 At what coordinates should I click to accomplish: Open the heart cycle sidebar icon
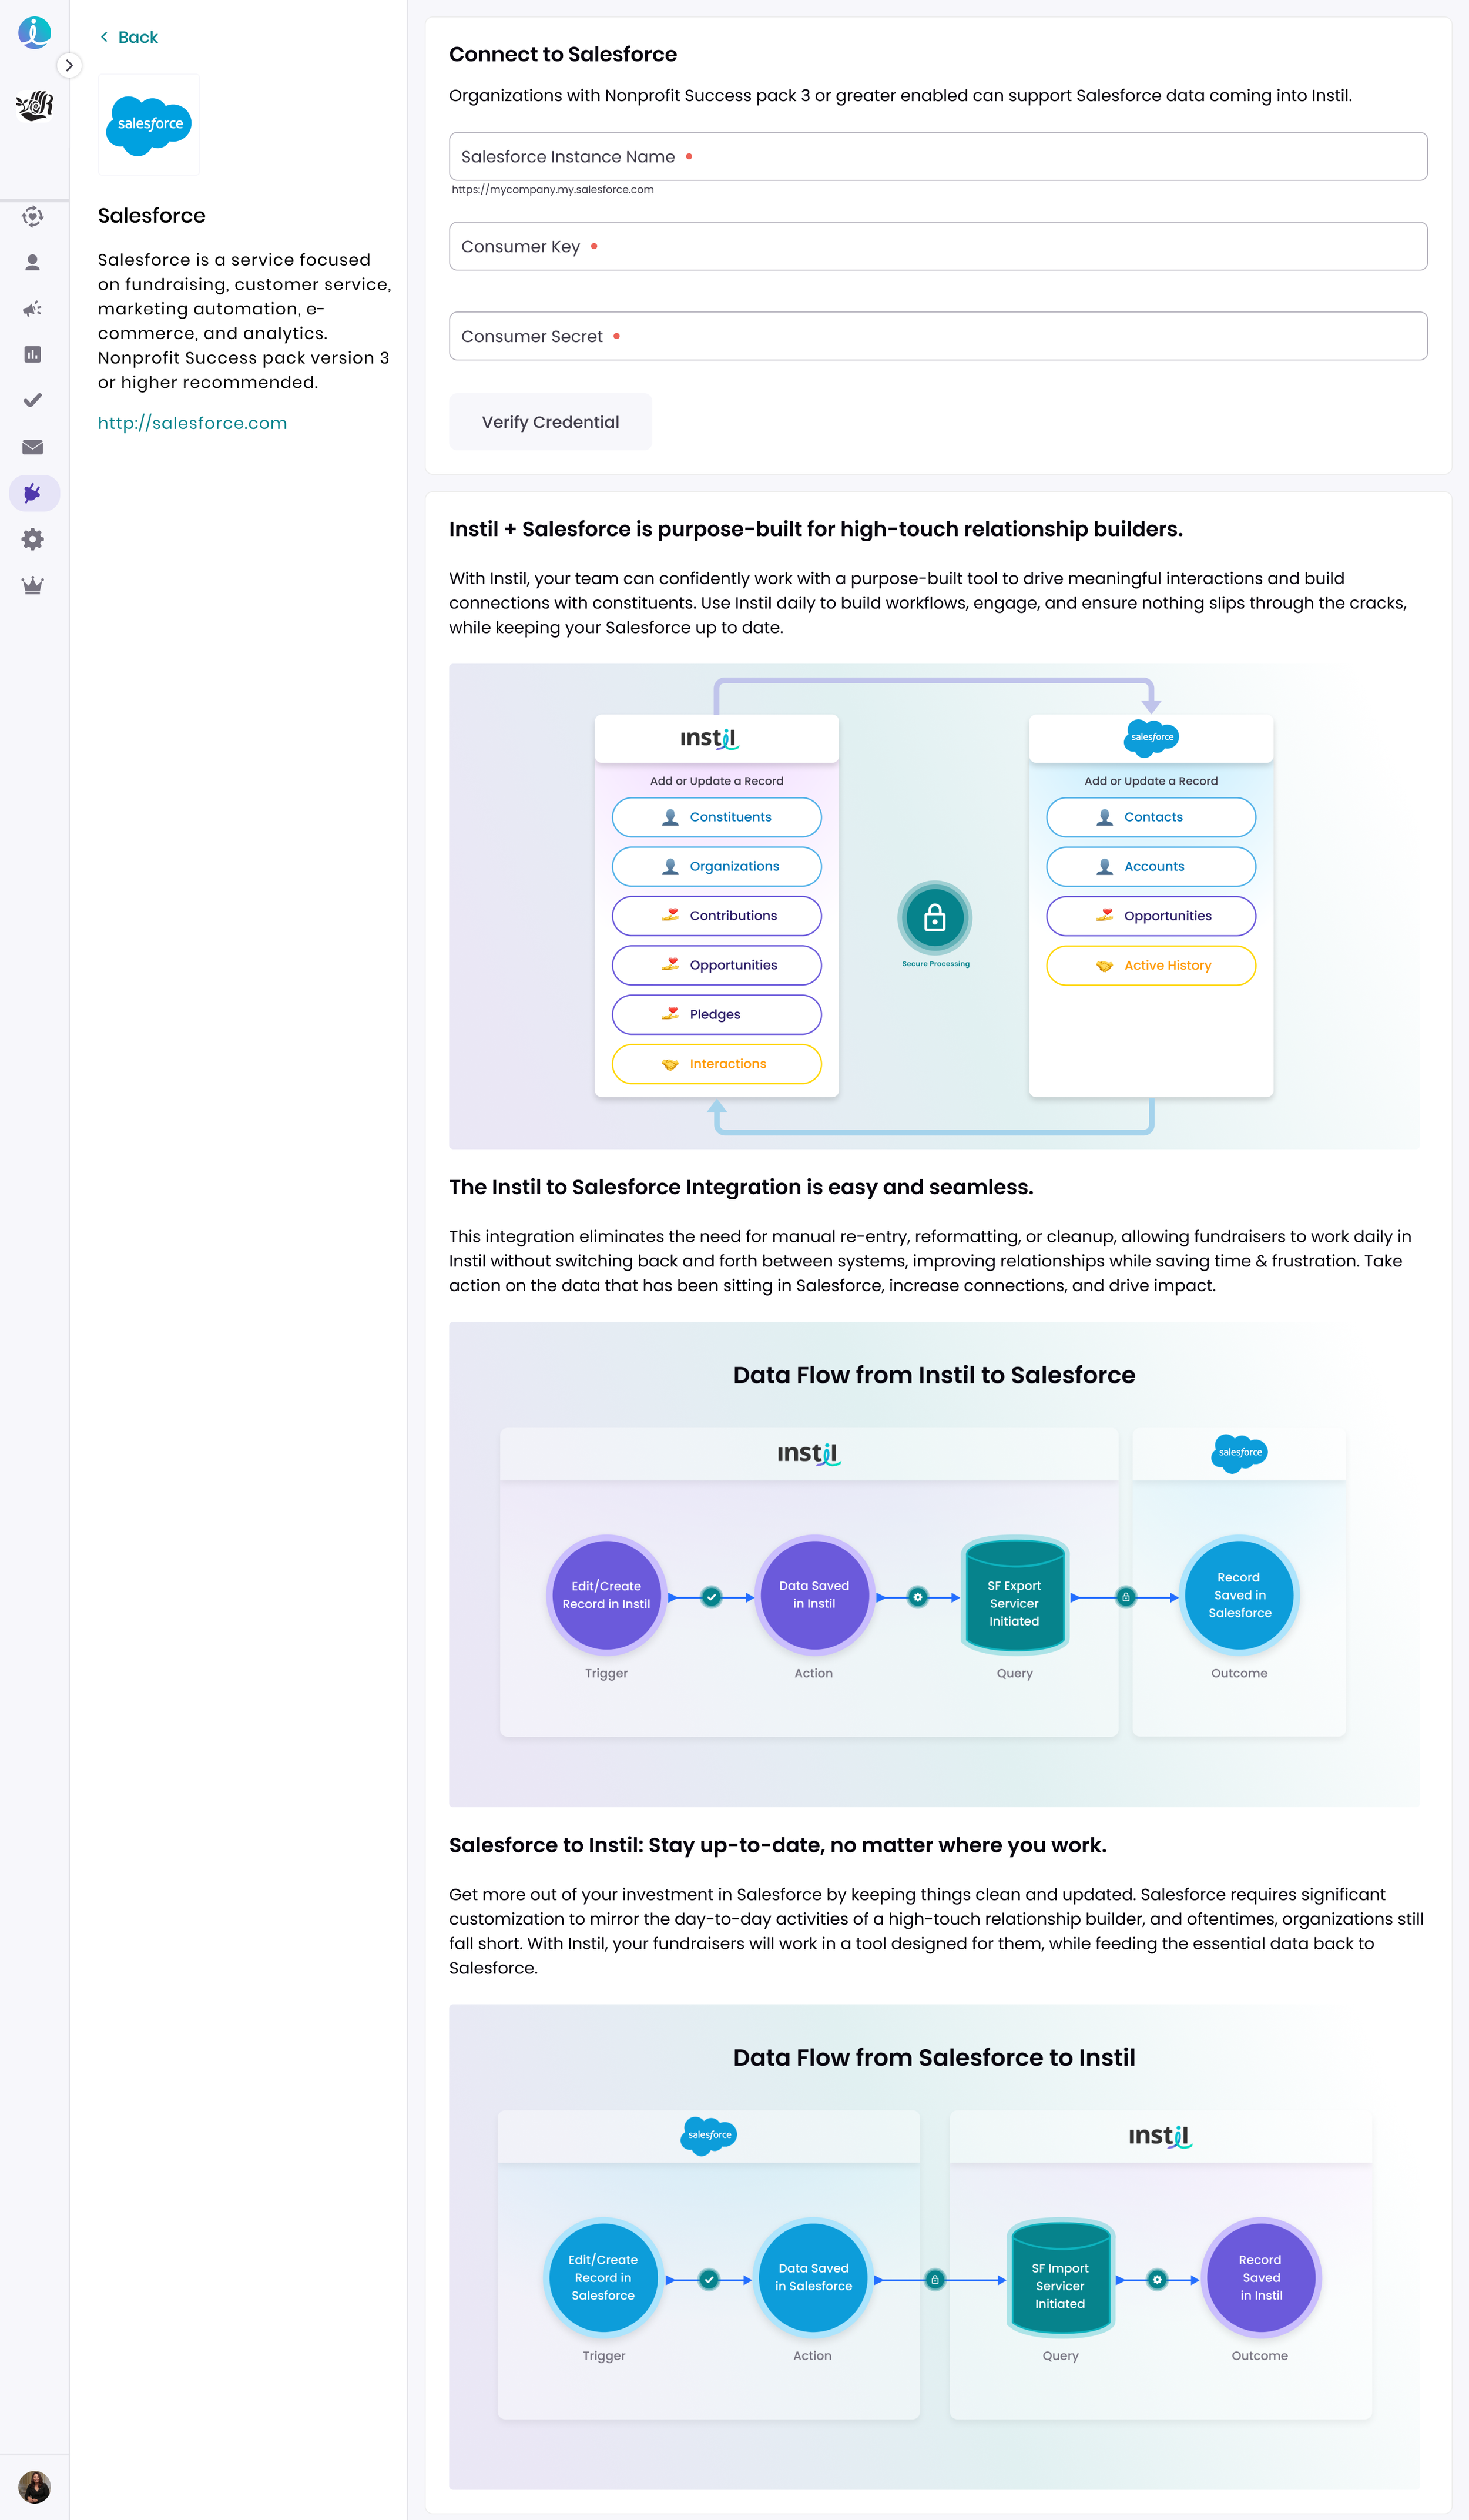33,217
